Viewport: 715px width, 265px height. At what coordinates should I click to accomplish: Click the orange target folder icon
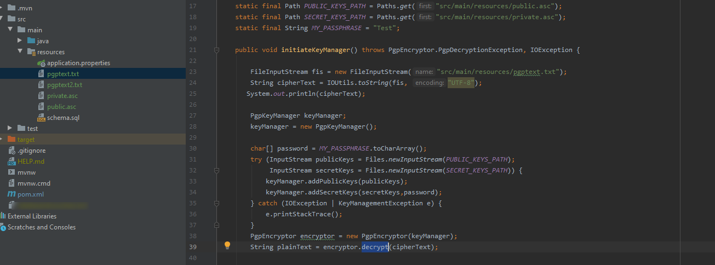[x=12, y=140]
